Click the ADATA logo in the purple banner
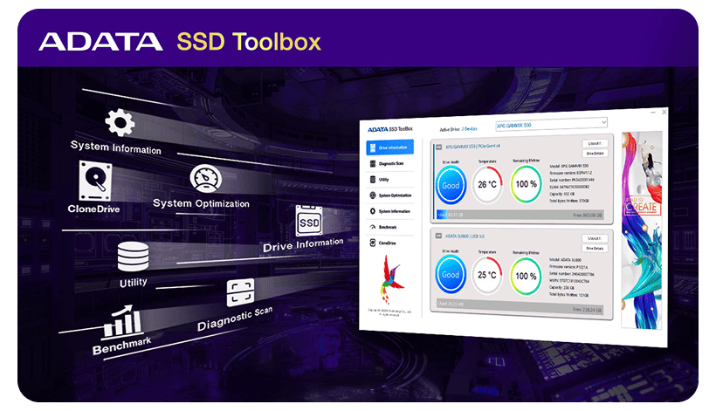716x411 pixels. pyautogui.click(x=100, y=42)
